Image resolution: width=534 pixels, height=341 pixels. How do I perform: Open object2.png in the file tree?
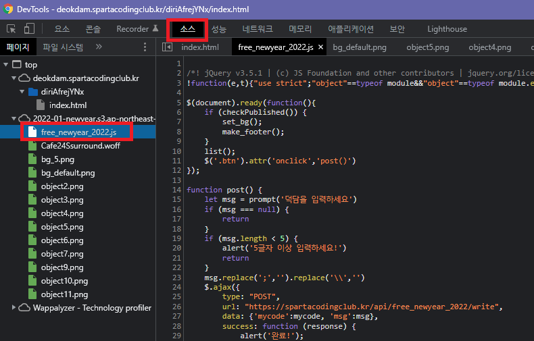point(62,186)
